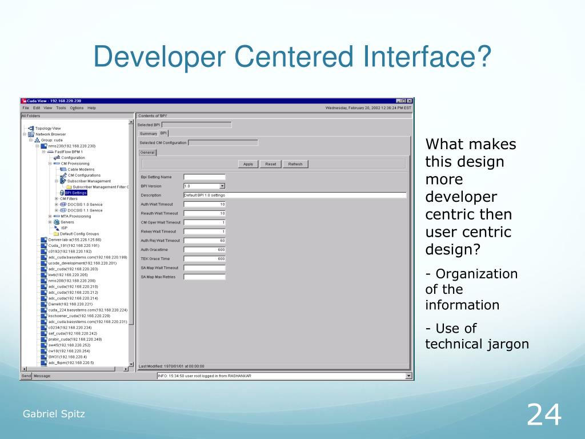Click the Servers icon
This screenshot has height=439, width=585.
point(57,222)
